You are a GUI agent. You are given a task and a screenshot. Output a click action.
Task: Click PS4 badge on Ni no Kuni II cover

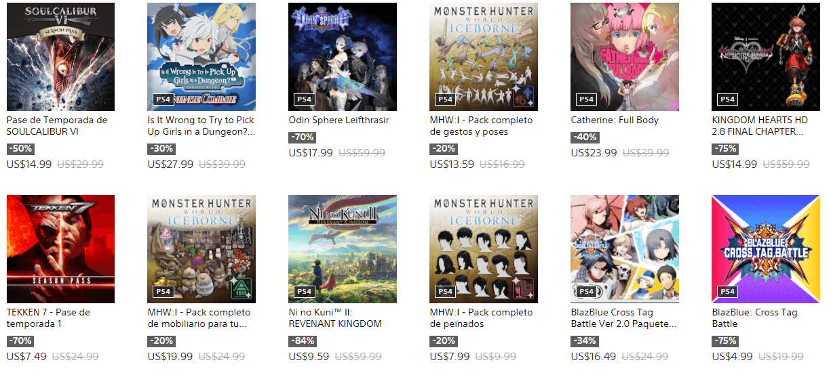303,292
